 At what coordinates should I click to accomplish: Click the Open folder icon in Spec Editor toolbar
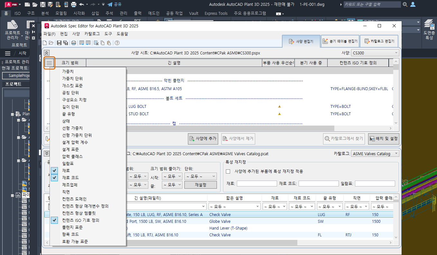coord(51,43)
